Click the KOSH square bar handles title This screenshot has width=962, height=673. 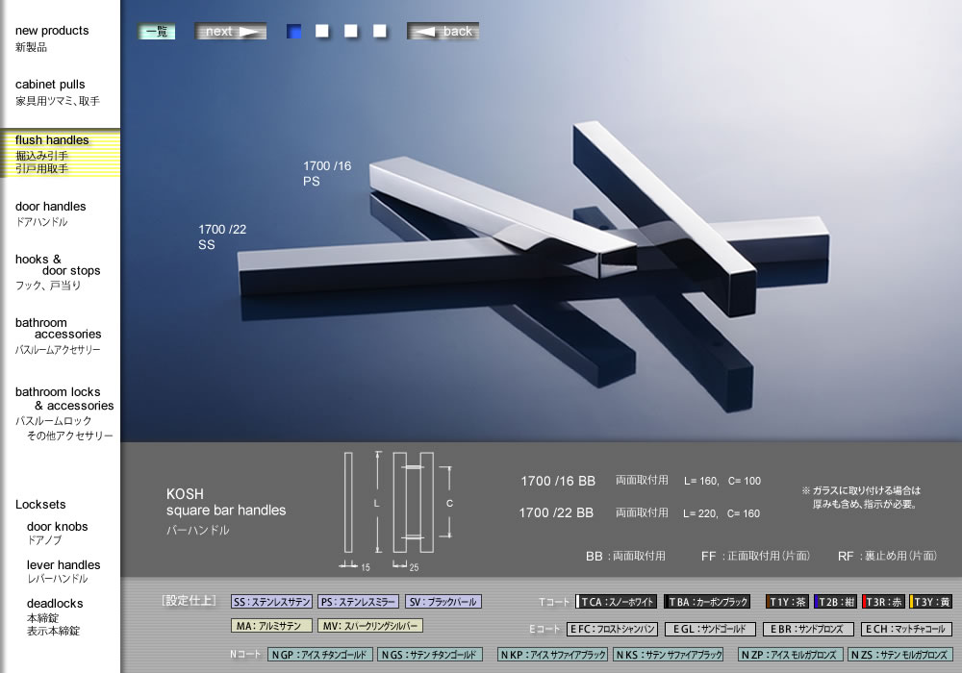pyautogui.click(x=226, y=503)
